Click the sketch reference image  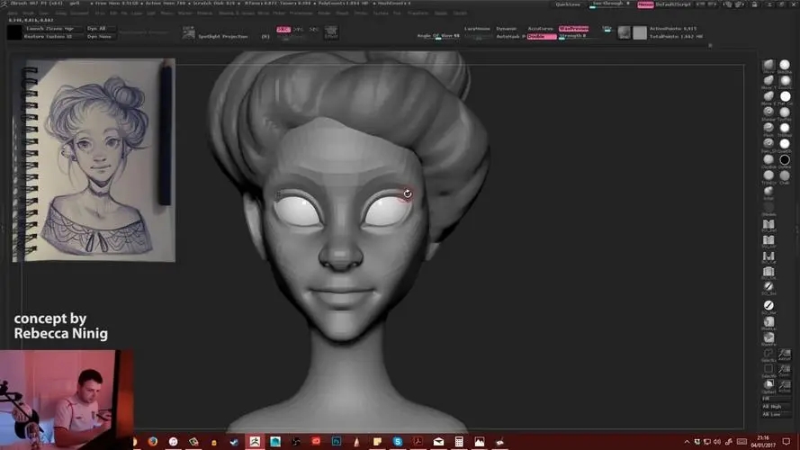94,160
